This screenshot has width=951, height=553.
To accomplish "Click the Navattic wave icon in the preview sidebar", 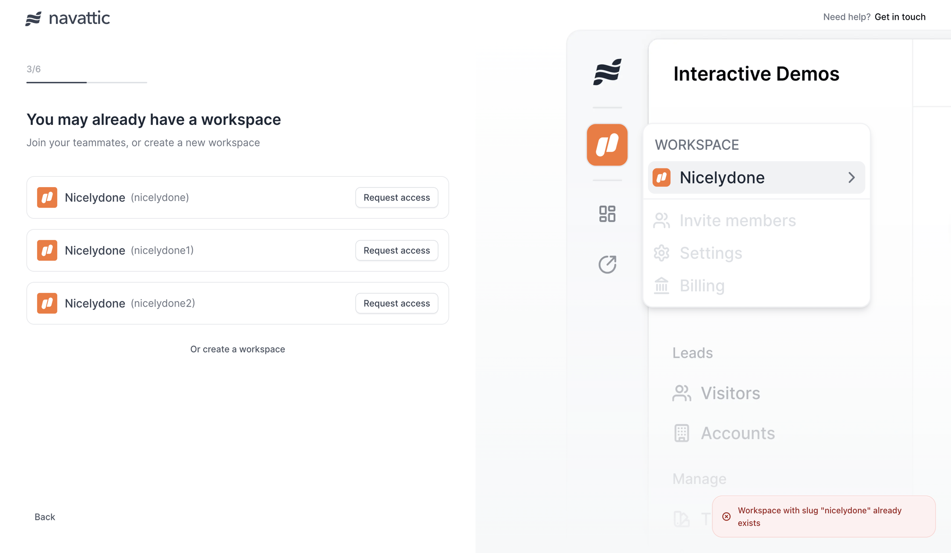I will pos(607,72).
